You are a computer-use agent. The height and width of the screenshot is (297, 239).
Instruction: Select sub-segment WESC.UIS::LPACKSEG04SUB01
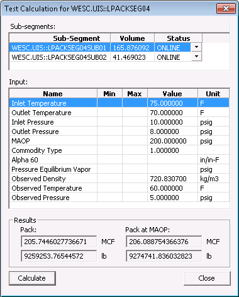(x=60, y=48)
